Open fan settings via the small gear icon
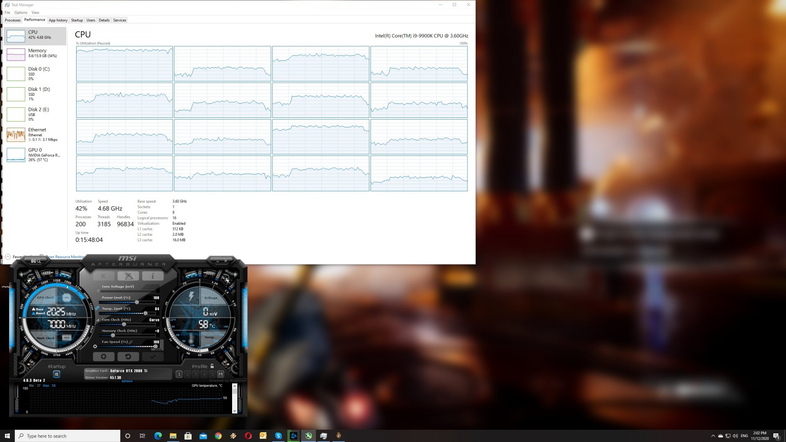This screenshot has width=786, height=442. tap(95, 347)
